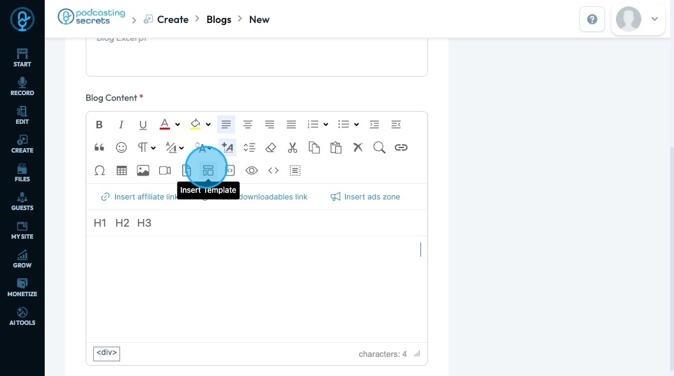Increase the indent

(x=374, y=124)
